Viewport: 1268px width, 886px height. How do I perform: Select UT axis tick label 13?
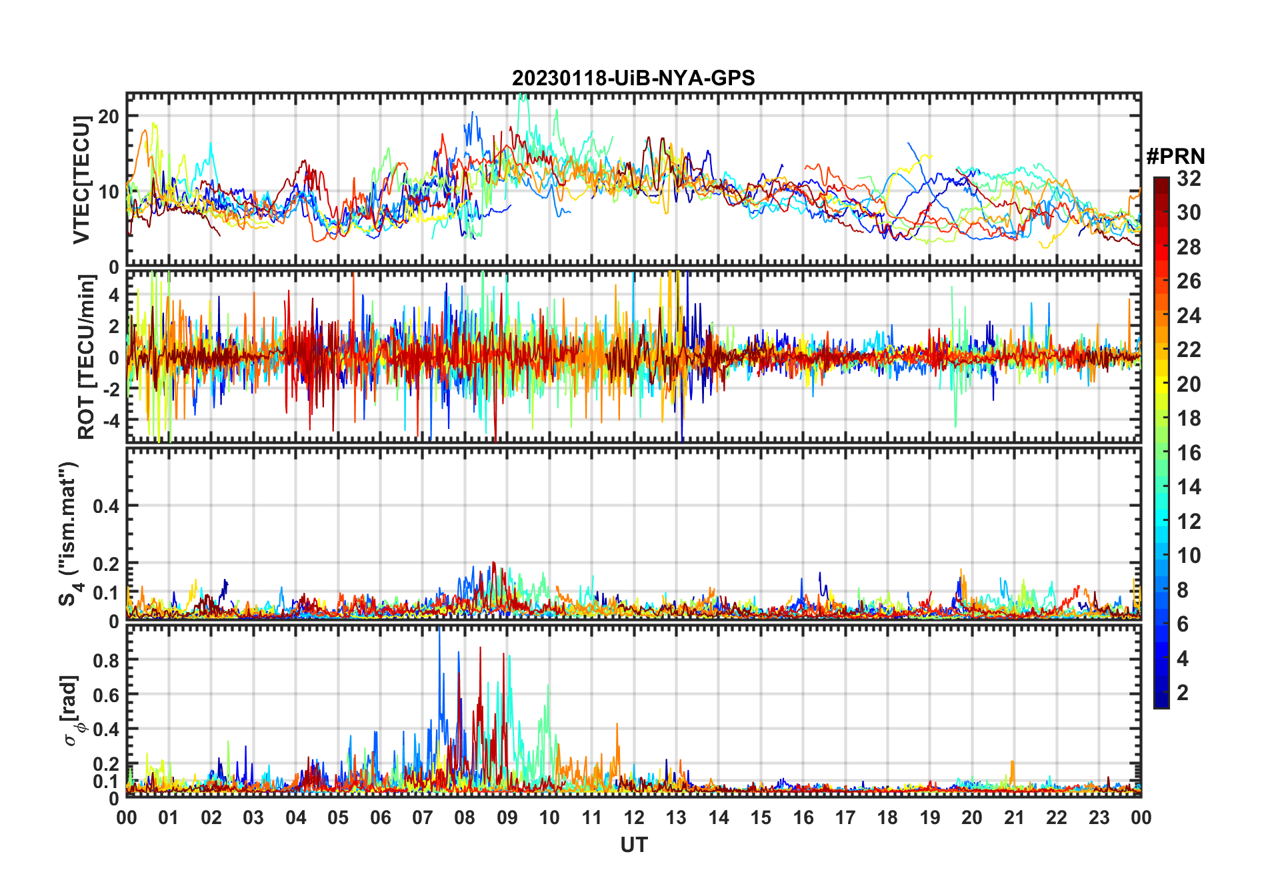click(676, 817)
